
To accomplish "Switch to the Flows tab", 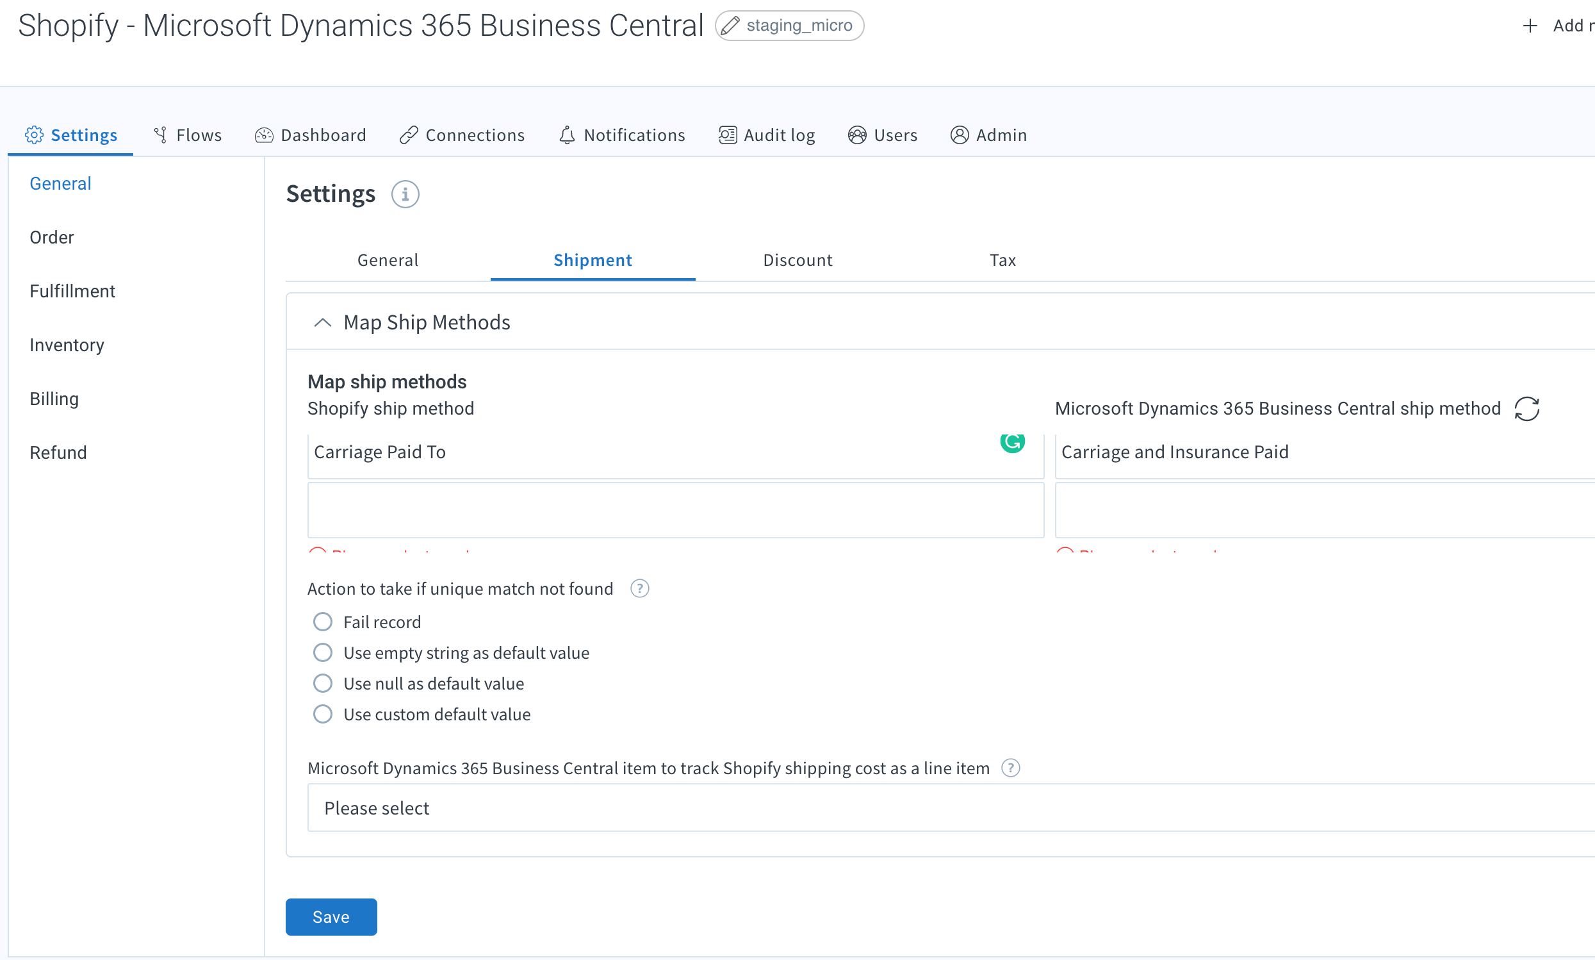I will pyautogui.click(x=188, y=135).
